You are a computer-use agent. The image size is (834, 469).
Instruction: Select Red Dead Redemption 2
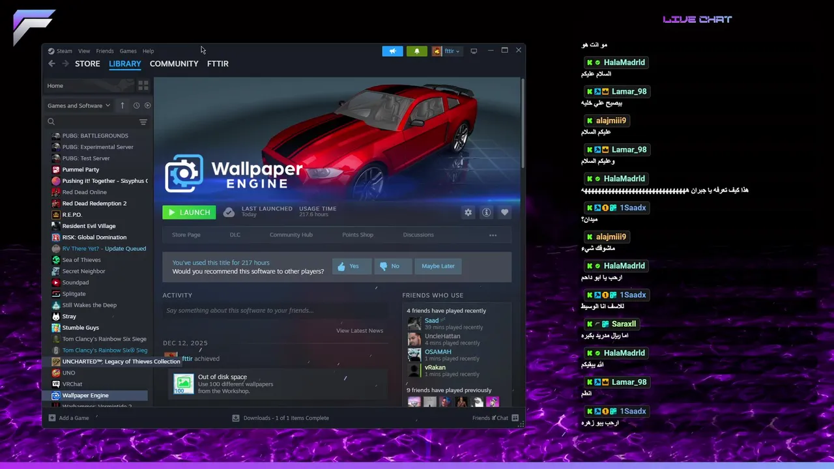click(x=94, y=203)
